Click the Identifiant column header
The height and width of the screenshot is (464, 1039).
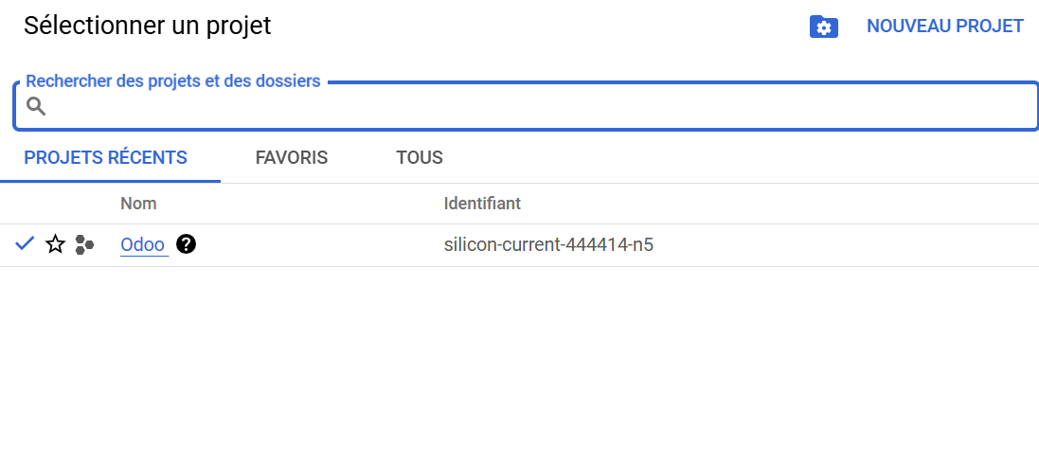point(482,204)
